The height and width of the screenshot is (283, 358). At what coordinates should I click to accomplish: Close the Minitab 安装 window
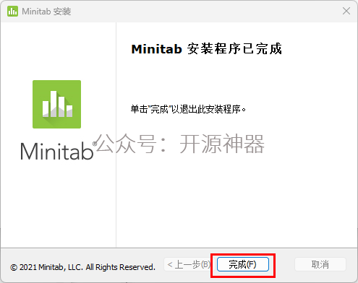(x=346, y=11)
